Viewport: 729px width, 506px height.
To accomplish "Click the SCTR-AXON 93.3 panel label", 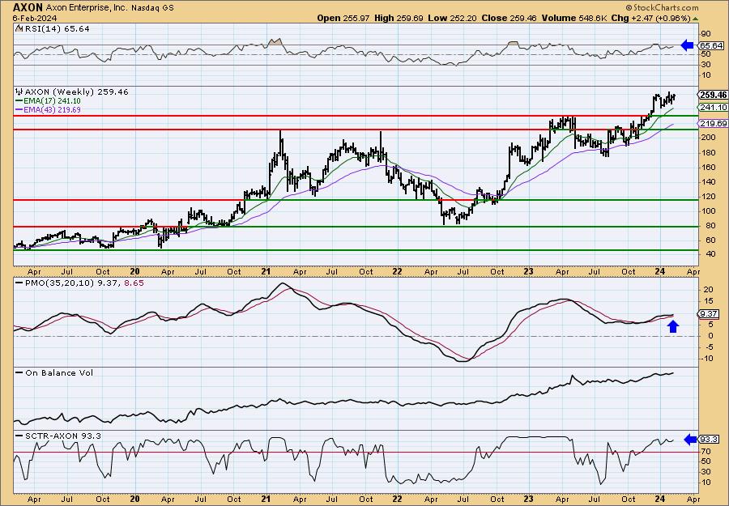I will click(63, 436).
